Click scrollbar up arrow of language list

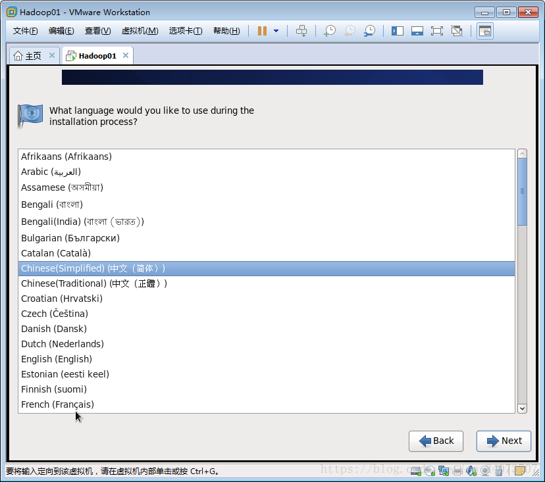pyautogui.click(x=522, y=153)
